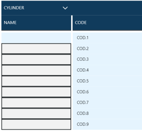Viewport: 142px width, 132px height.
Task: Click the name field beside COD.3
Action: [36, 59]
